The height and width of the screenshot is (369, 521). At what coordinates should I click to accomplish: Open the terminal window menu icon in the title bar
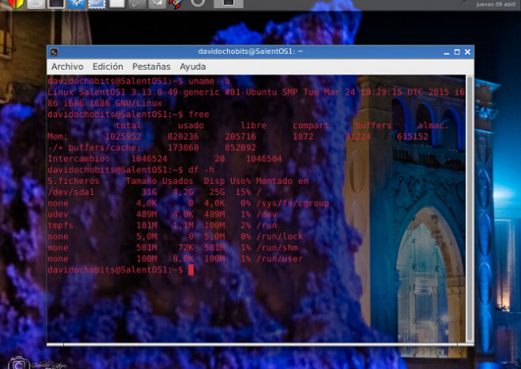pyautogui.click(x=55, y=51)
